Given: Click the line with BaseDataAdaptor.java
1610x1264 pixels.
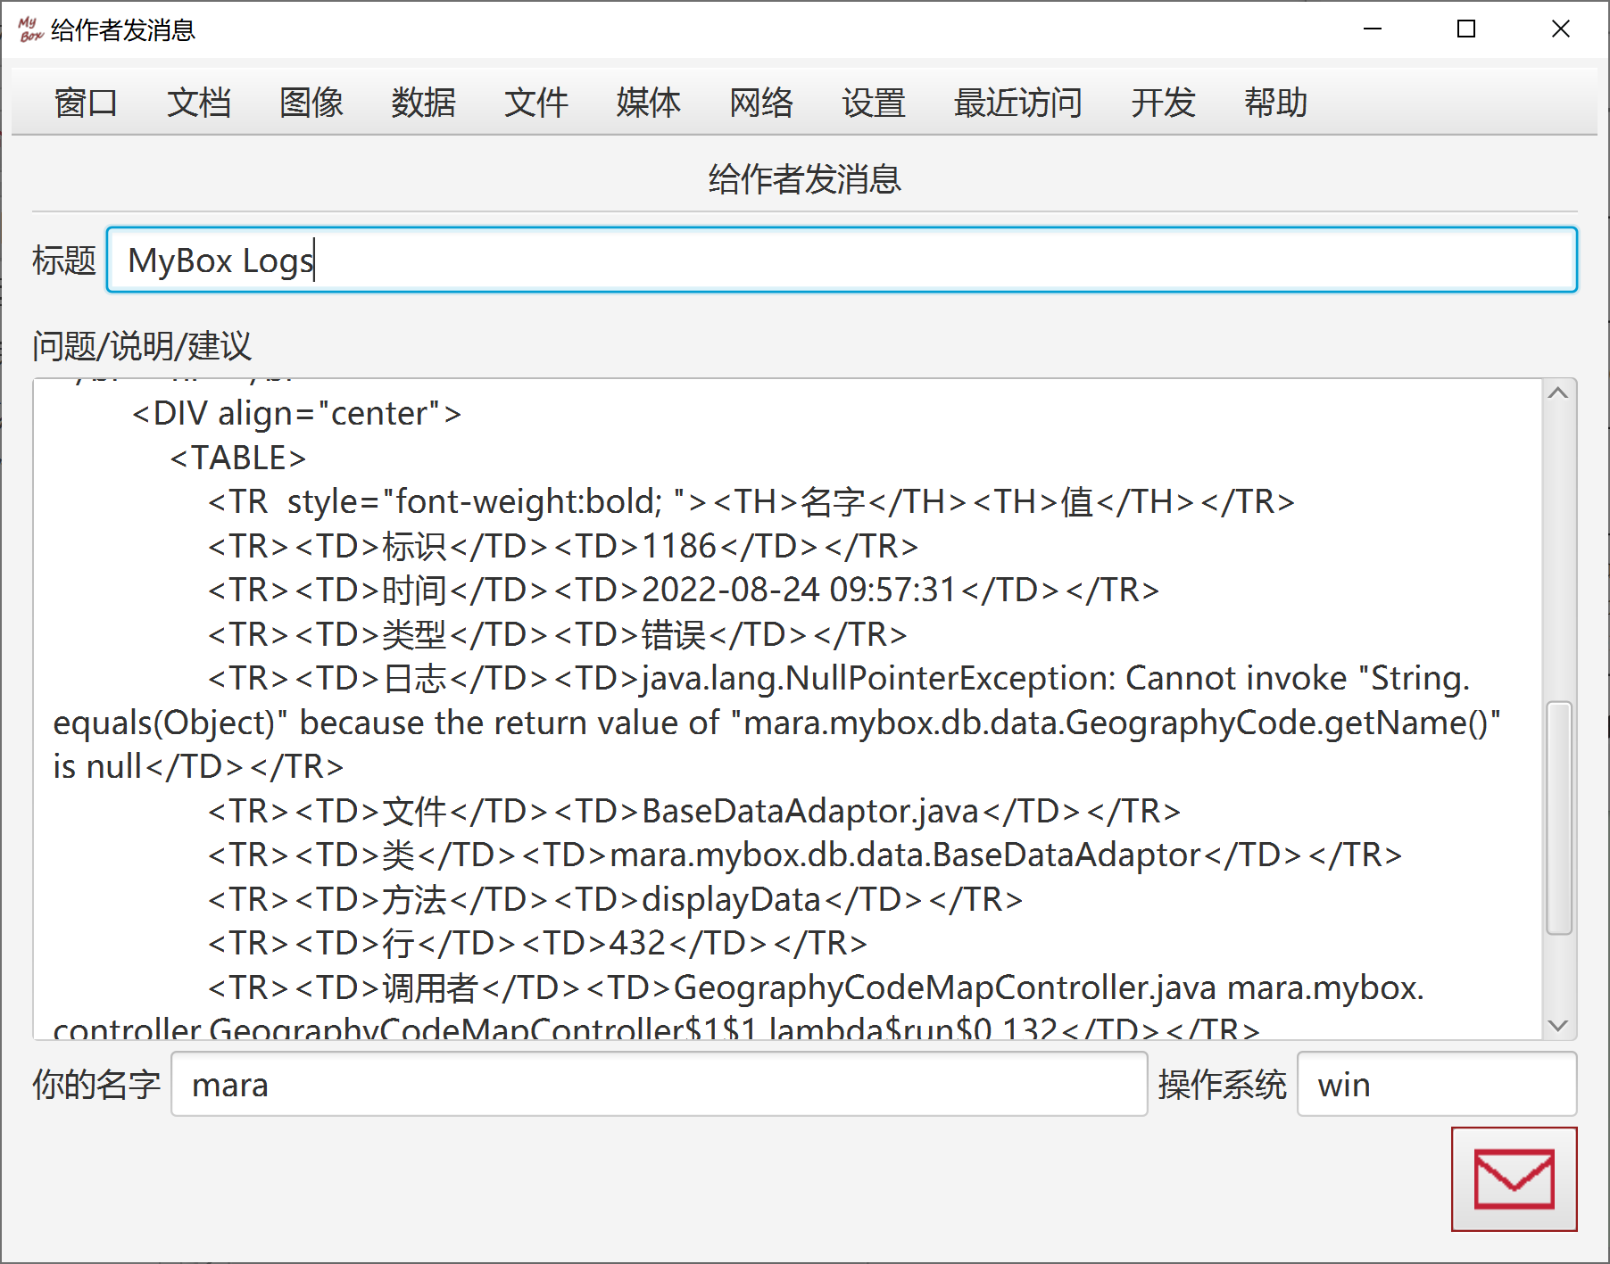Looking at the screenshot, I should tap(694, 811).
